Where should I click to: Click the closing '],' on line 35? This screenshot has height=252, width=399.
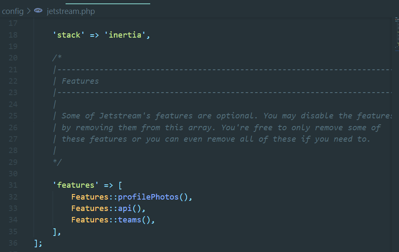(57, 232)
